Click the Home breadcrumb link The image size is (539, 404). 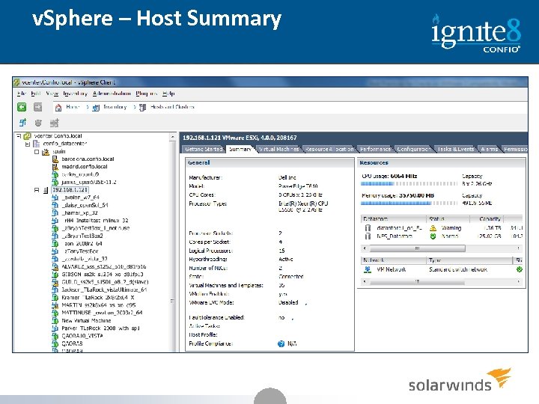[x=73, y=107]
